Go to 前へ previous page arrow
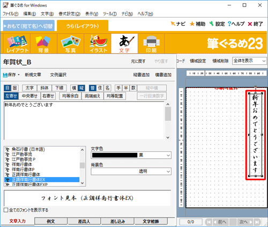 click(x=220, y=222)
